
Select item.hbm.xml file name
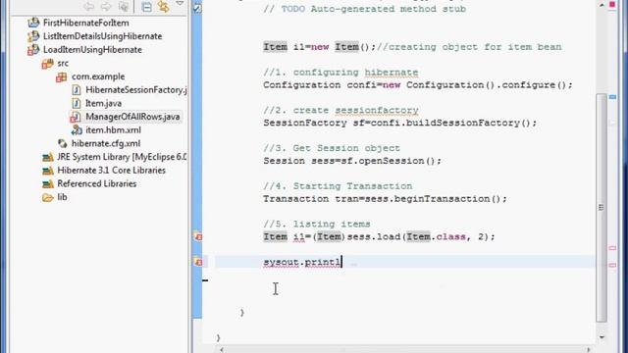click(x=114, y=130)
